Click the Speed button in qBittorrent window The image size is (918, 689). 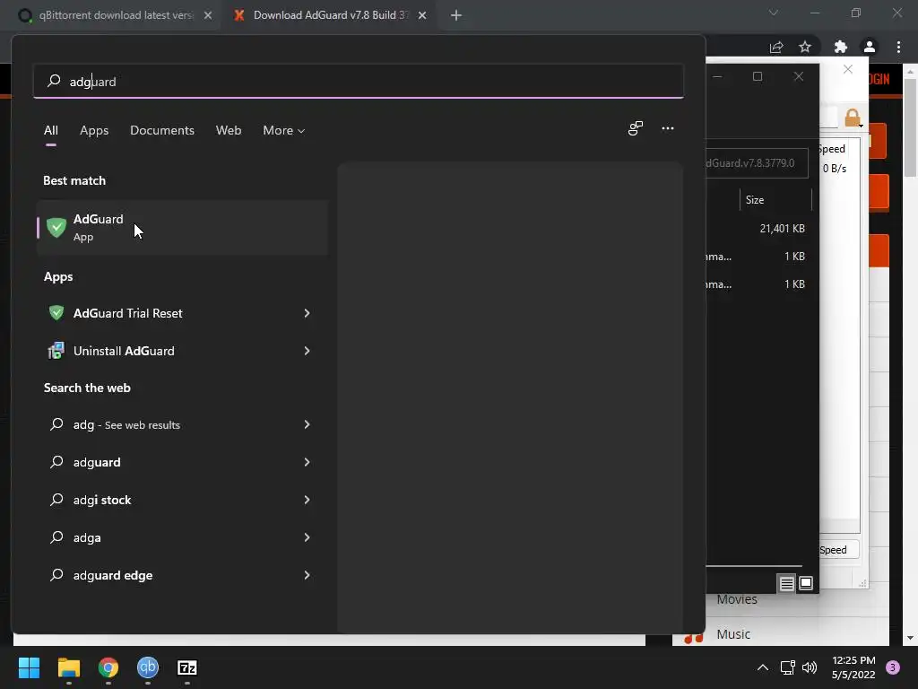838,550
